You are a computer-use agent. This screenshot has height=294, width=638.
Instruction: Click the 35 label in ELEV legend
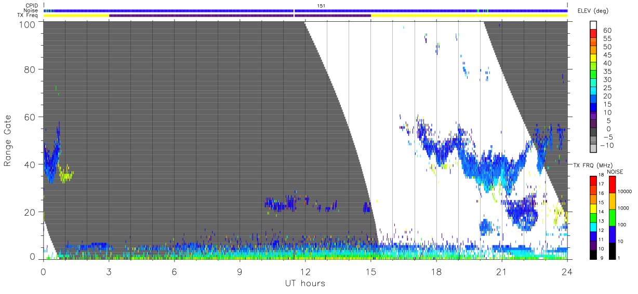pos(608,72)
